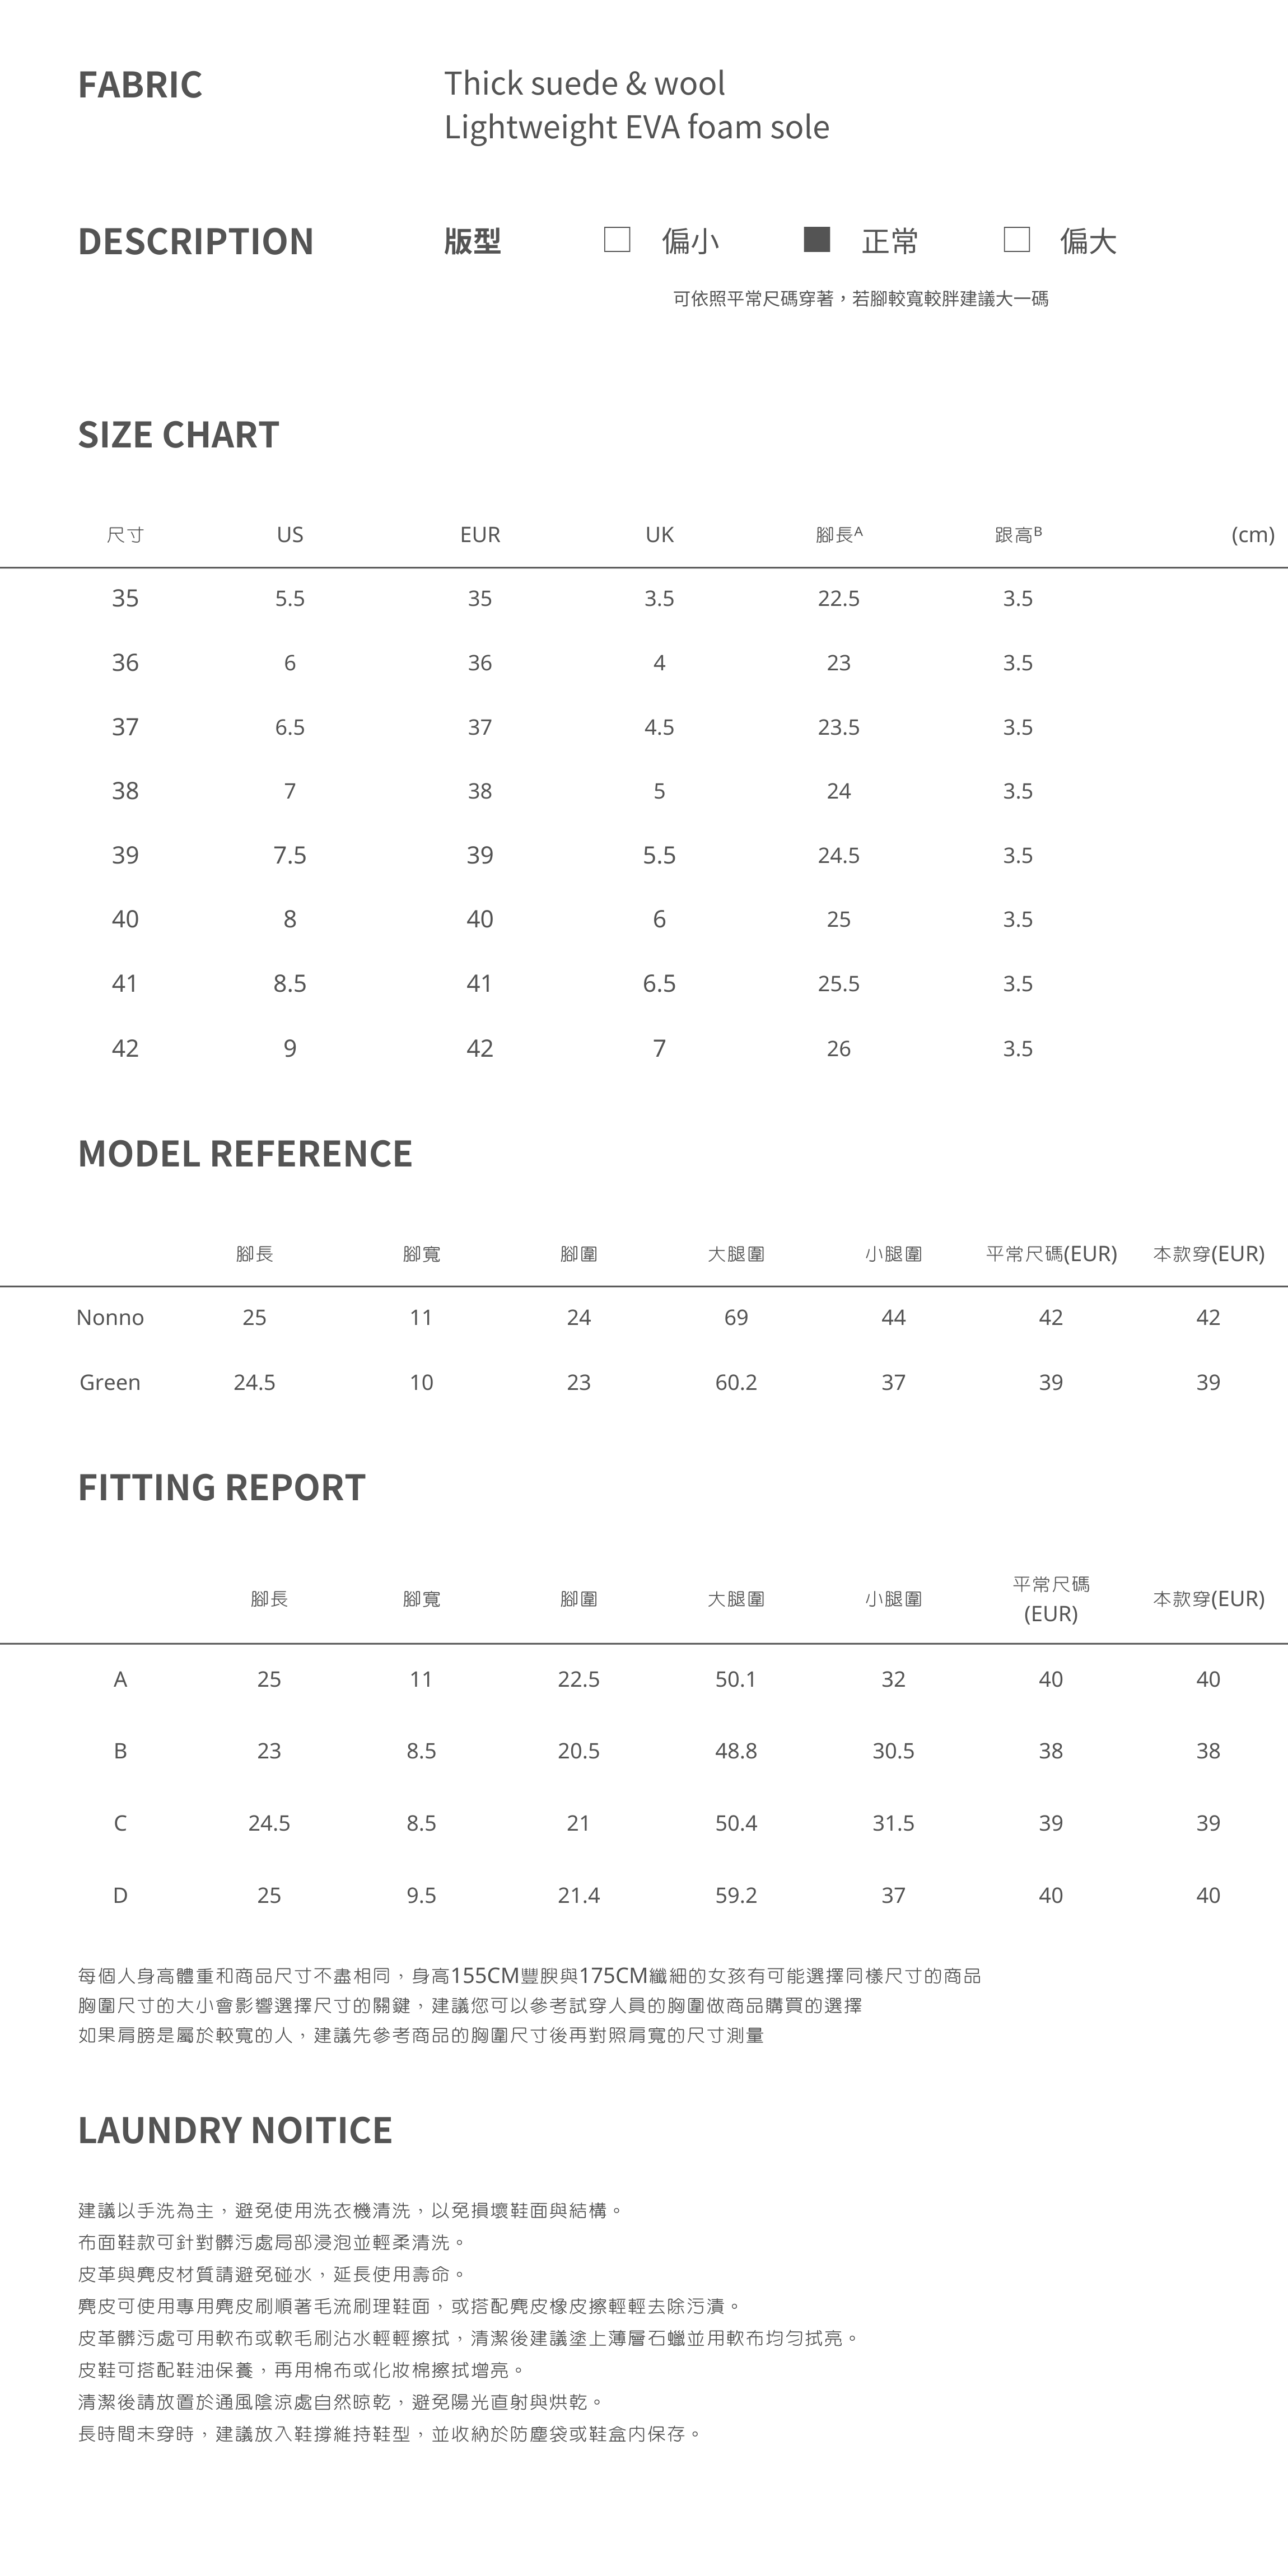This screenshot has width=1288, height=2576.
Task: Click the 尺寸 column header
Action: (125, 535)
